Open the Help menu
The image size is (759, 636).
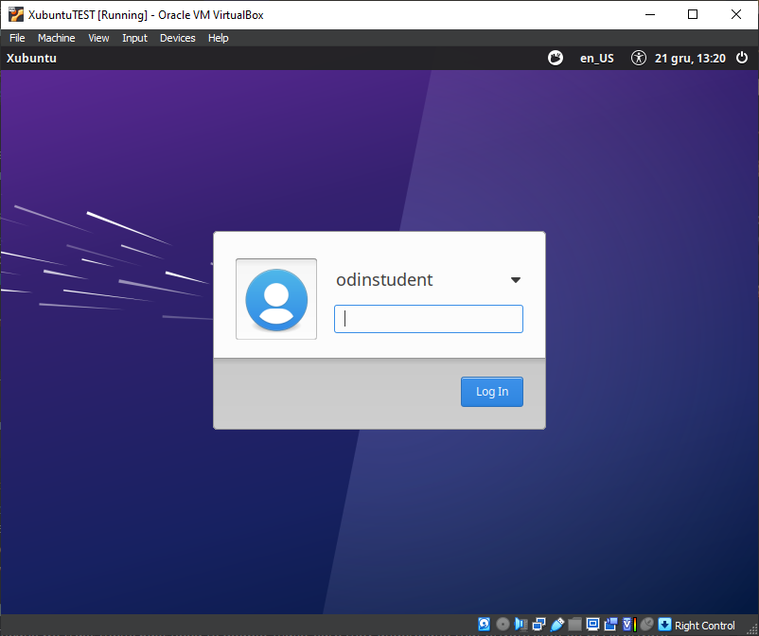219,38
